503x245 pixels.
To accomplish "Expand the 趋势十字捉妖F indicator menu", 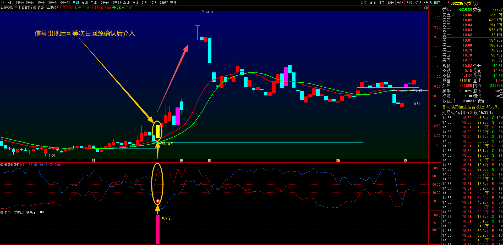I will [x=2, y=212].
